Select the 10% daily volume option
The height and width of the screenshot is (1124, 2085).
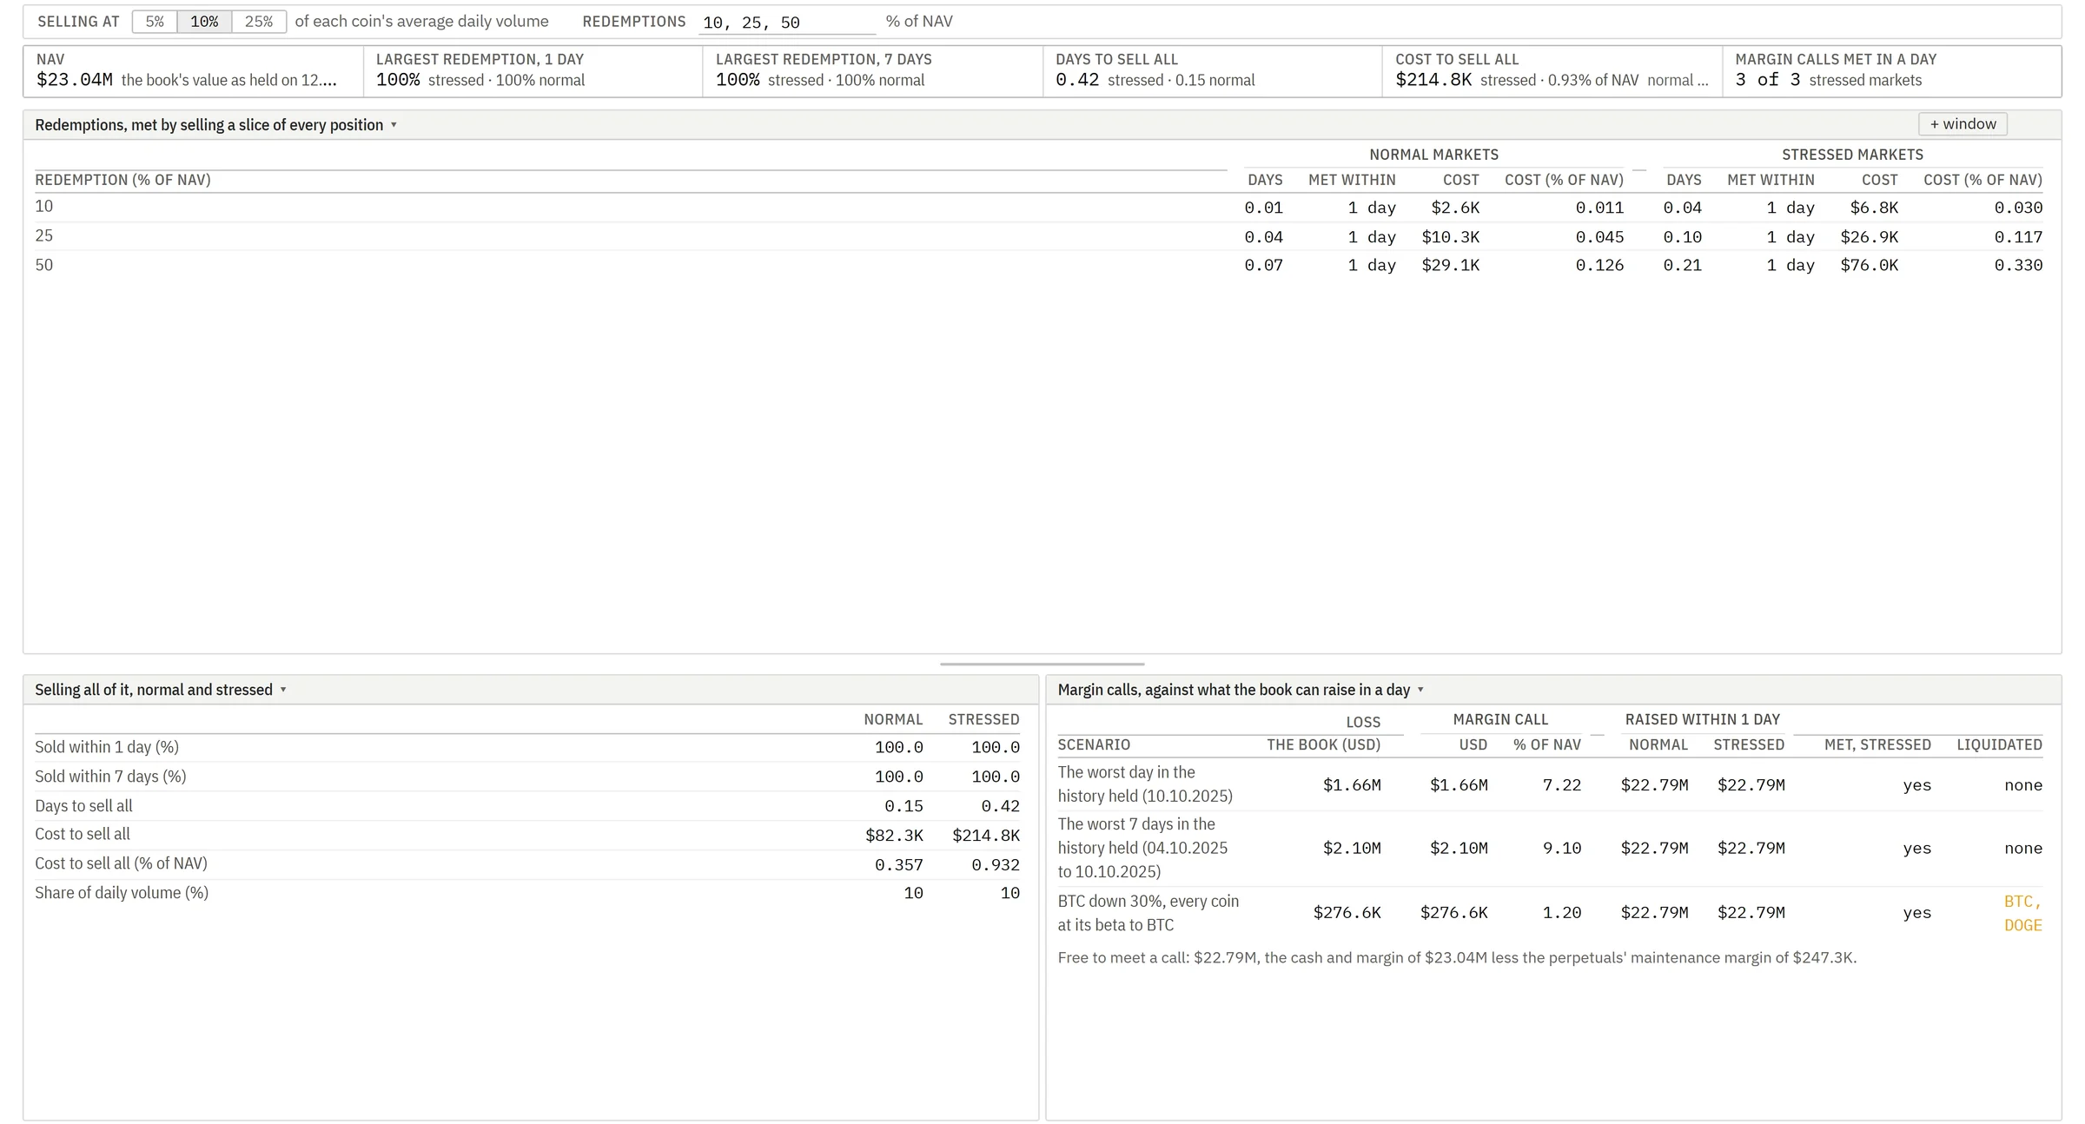[204, 22]
